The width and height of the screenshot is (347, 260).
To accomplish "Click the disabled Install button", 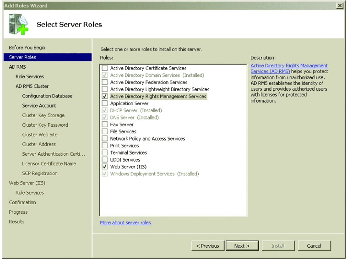I will tap(278, 246).
